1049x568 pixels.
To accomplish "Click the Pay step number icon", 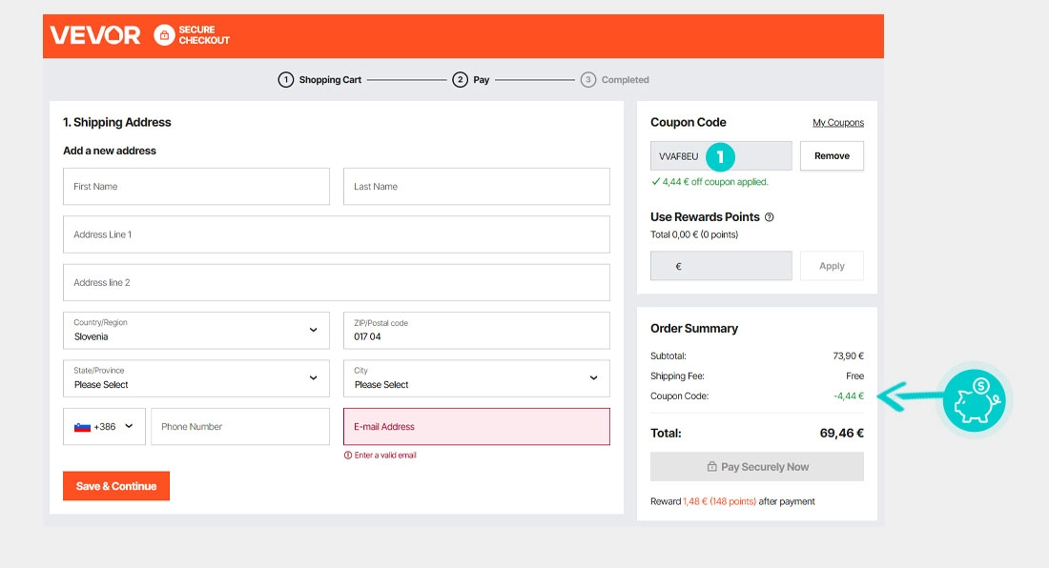I will pos(460,80).
